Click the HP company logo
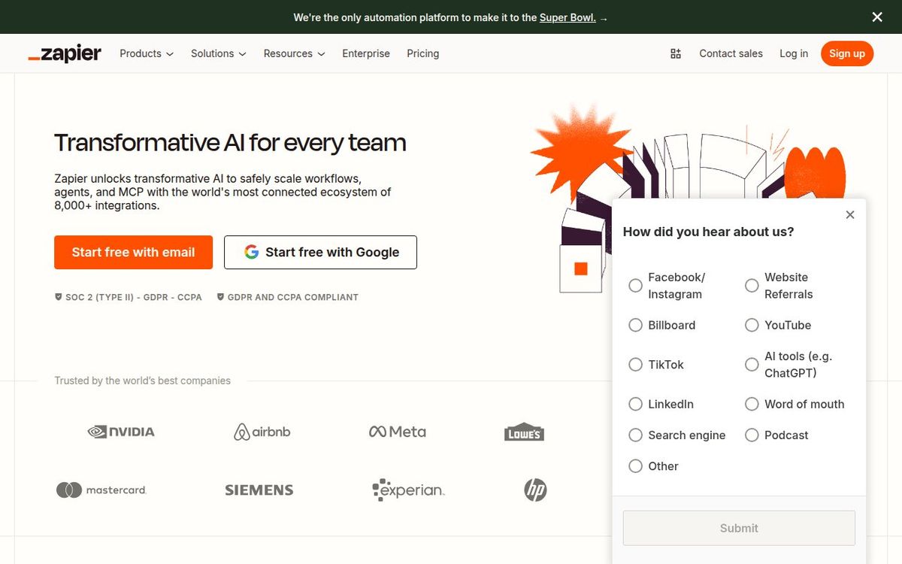This screenshot has width=902, height=564. click(534, 490)
